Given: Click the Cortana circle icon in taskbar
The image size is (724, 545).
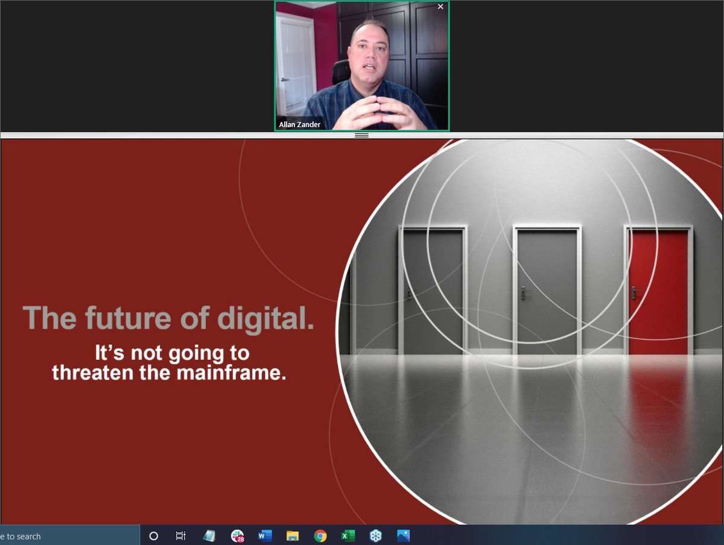Looking at the screenshot, I should [x=153, y=535].
